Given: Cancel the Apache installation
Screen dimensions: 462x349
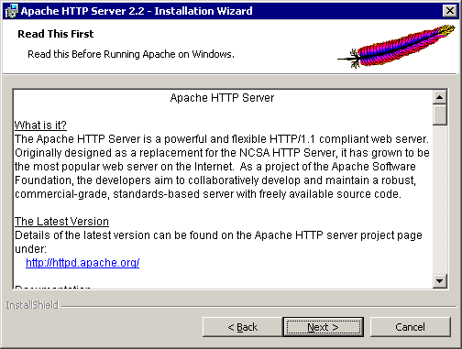Looking at the screenshot, I should click(411, 327).
